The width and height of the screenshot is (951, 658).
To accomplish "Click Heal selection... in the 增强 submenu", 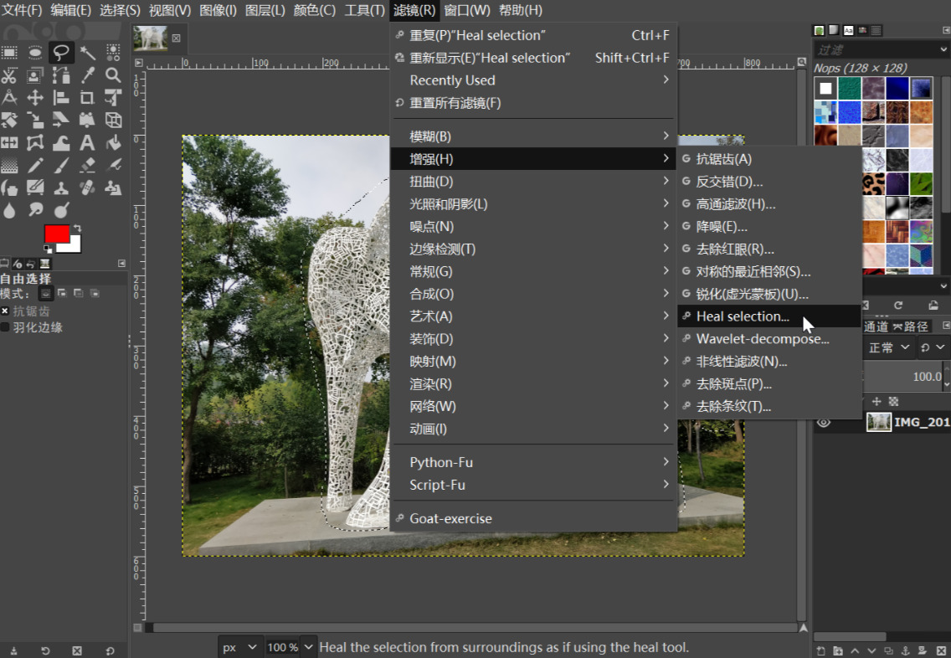I will tap(743, 316).
